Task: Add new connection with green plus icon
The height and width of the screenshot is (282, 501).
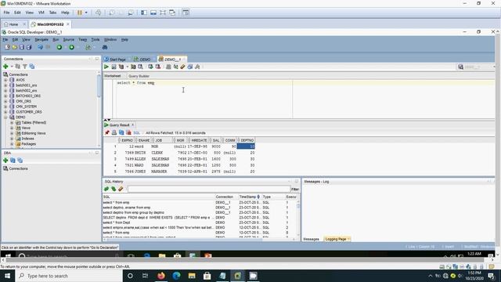Action: tap(5, 67)
